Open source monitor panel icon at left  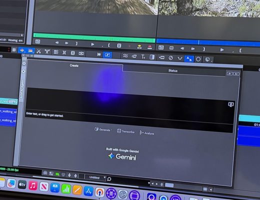(x=37, y=41)
